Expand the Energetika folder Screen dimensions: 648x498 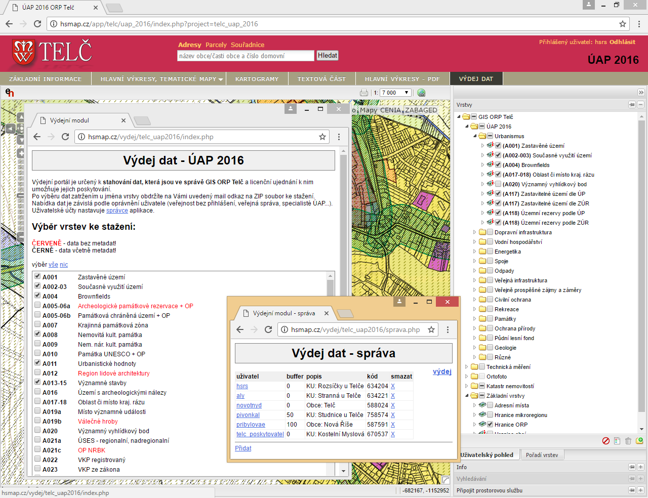click(x=475, y=252)
